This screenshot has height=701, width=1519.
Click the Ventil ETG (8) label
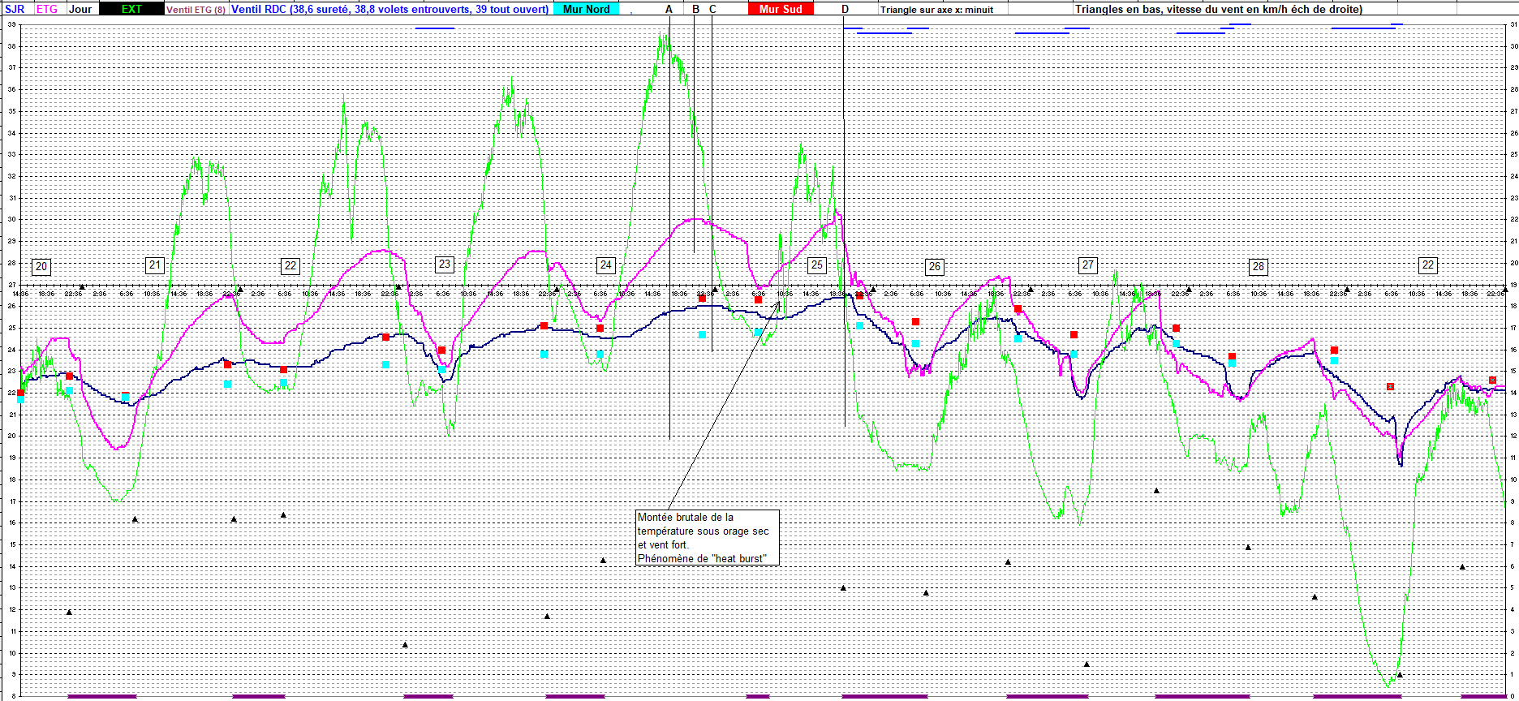[x=196, y=10]
